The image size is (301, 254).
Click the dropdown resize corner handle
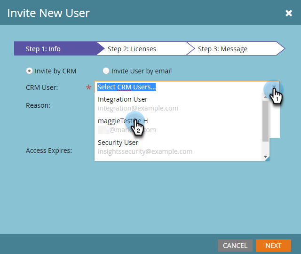coord(268,159)
